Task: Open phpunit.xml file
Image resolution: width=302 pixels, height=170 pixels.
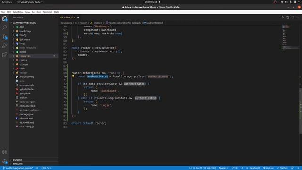Action: click(x=26, y=119)
